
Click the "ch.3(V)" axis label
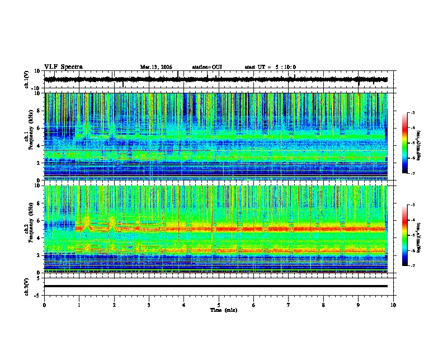tap(27, 287)
